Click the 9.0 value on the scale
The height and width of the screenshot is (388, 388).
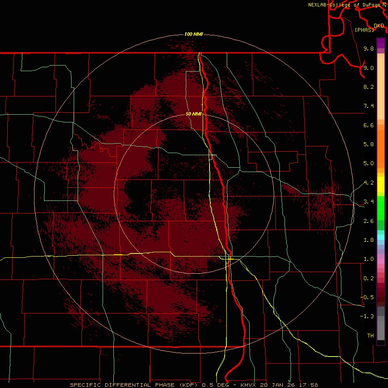pos(369,68)
